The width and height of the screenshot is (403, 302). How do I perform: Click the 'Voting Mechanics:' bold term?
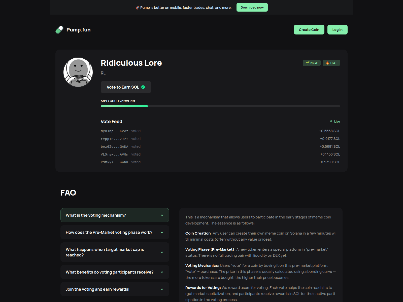(x=202, y=266)
